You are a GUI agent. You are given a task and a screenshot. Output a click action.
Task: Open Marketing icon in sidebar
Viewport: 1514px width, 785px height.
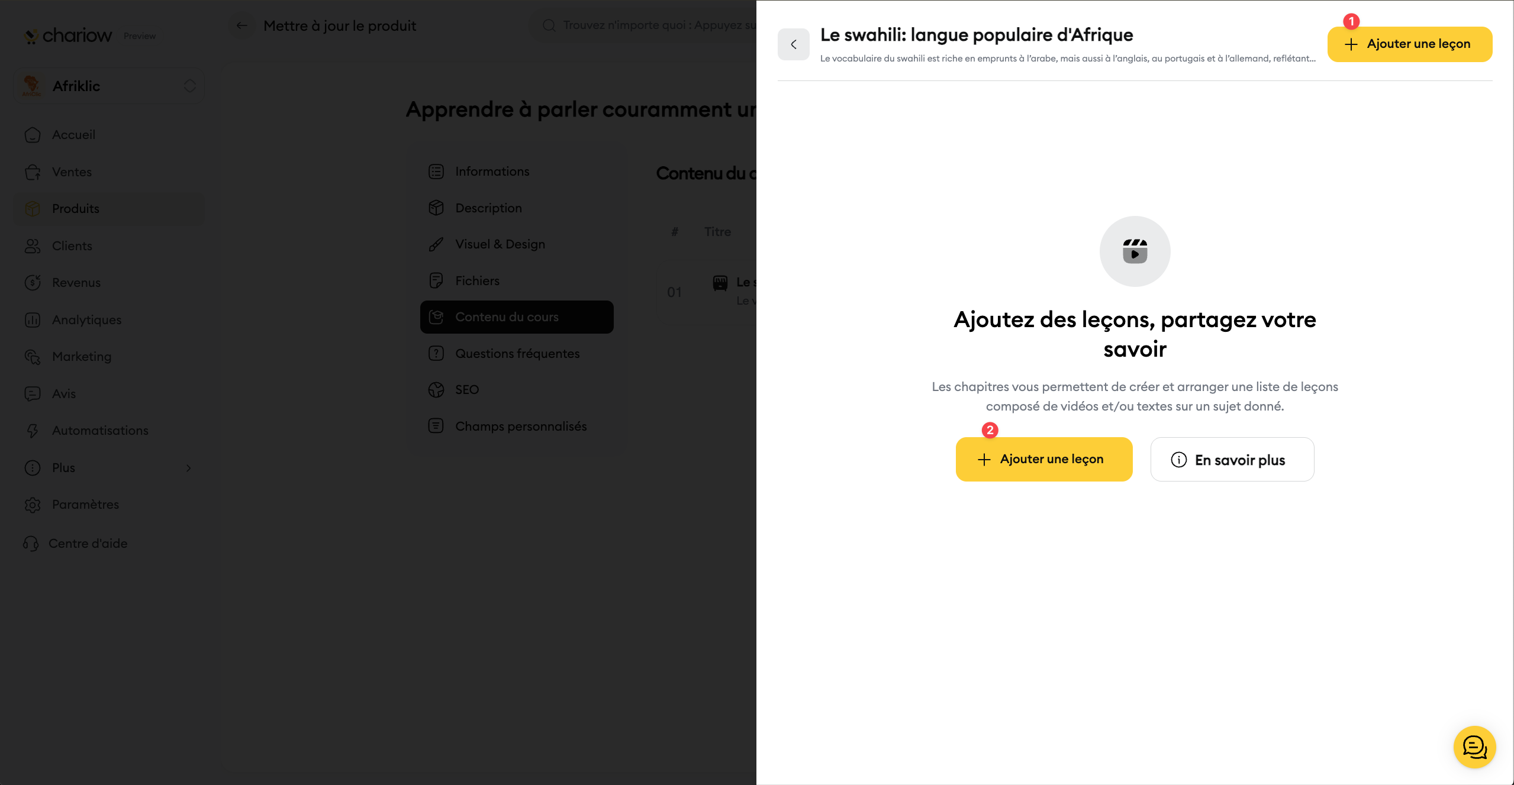click(x=33, y=357)
